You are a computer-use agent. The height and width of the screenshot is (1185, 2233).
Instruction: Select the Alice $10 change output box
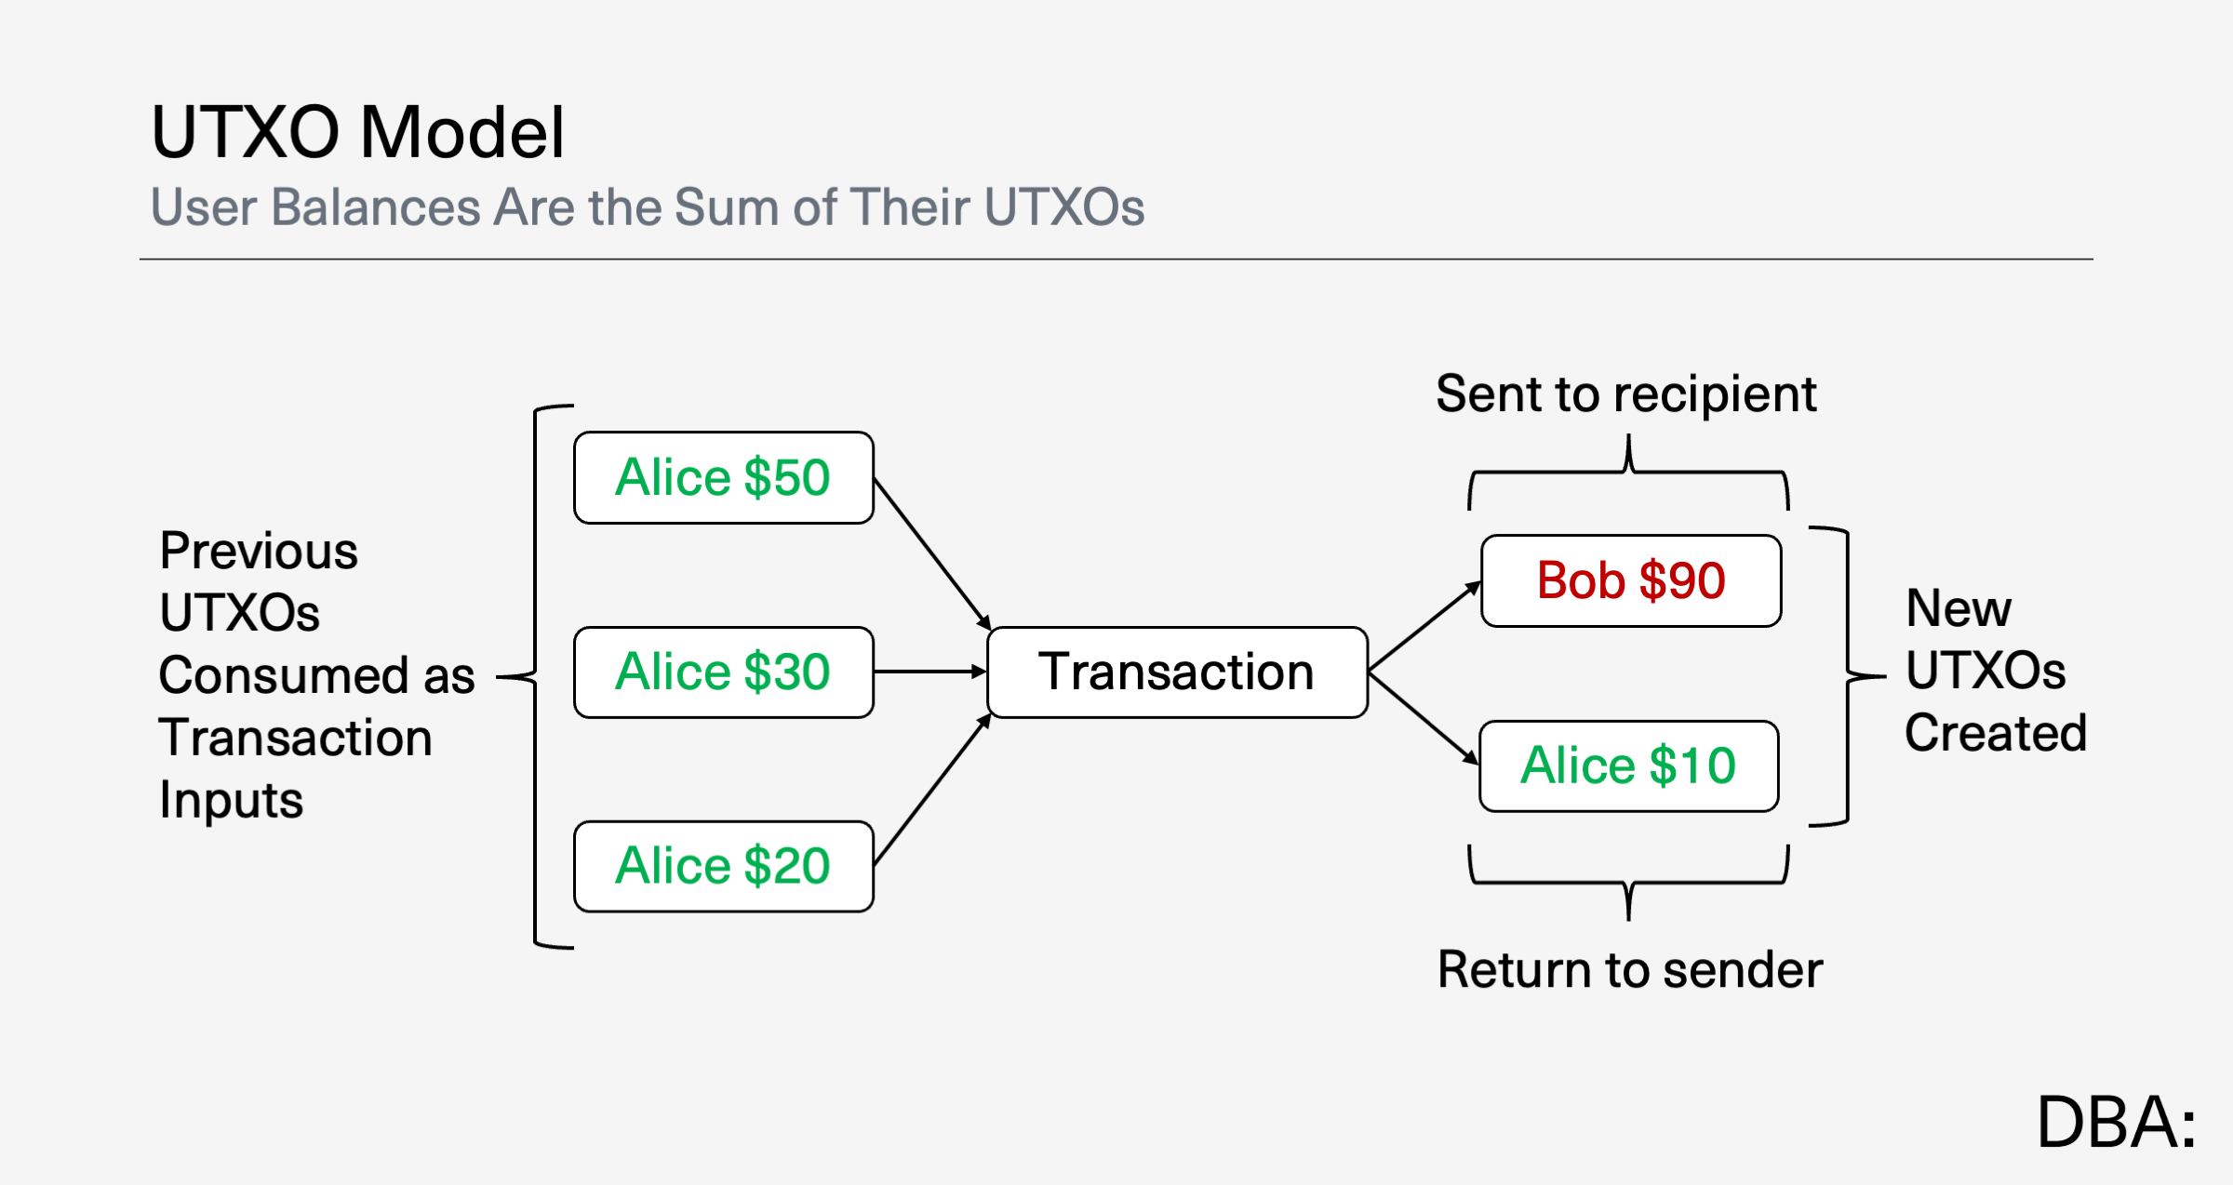1629,766
